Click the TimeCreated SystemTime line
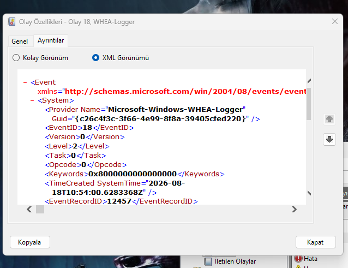The width and height of the screenshot is (348, 268). 115,188
